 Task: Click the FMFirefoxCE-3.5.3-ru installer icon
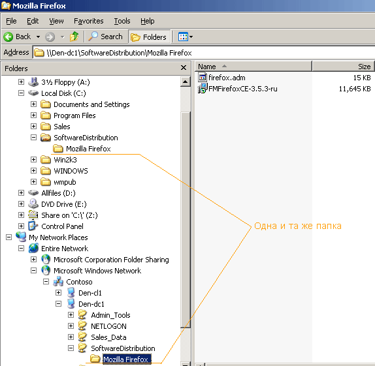click(203, 88)
